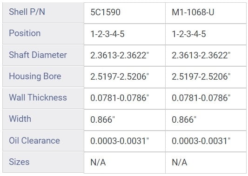Click the Oil Clearance row label
248x176 pixels.
pos(34,140)
